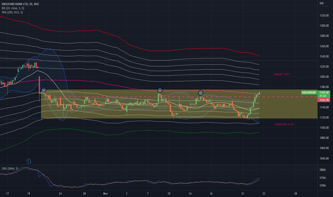Click the 1260.00 price axis label
This screenshot has height=197, width=333.
[x=324, y=46]
